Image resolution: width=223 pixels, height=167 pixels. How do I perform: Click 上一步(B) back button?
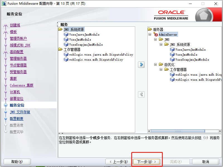pyautogui.click(x=119, y=162)
